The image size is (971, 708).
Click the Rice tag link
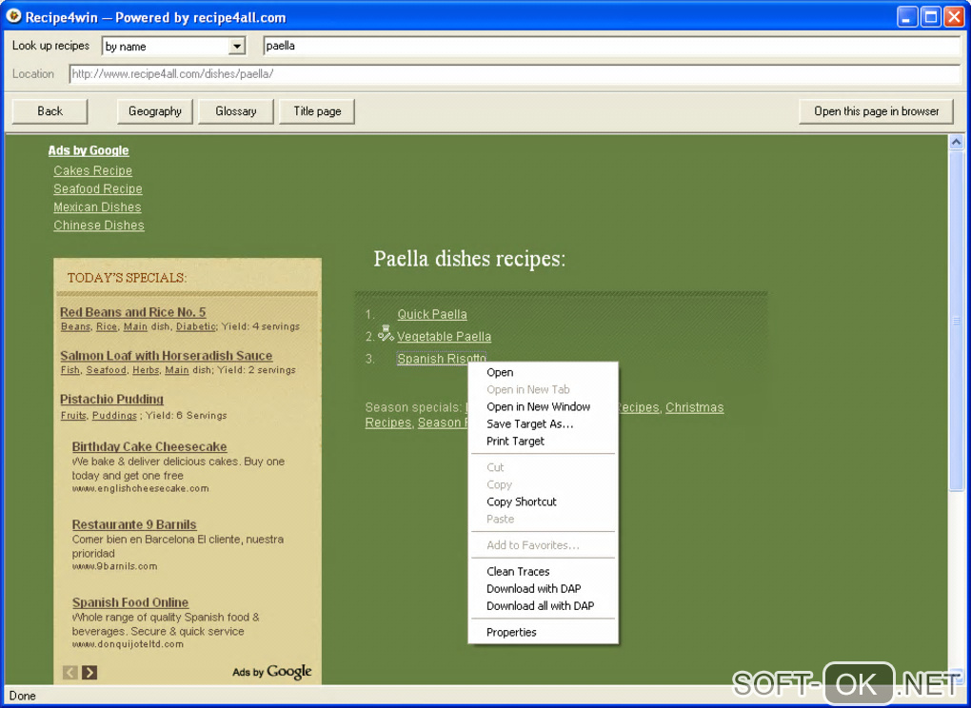[107, 326]
